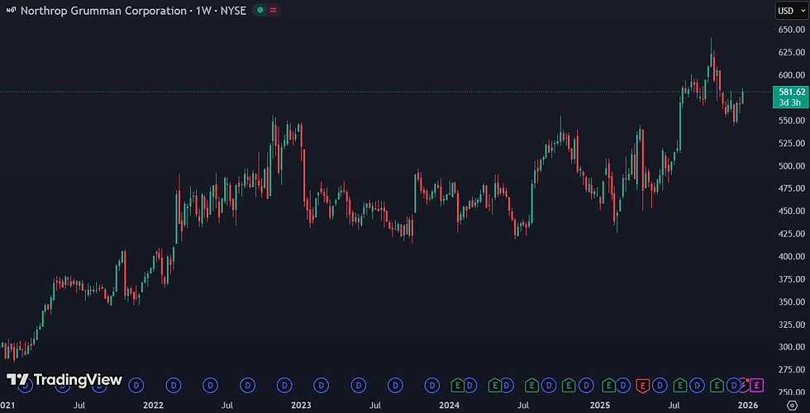This screenshot has width=810, height=413.
Task: Click the 400.00 price axis label
Action: point(792,256)
